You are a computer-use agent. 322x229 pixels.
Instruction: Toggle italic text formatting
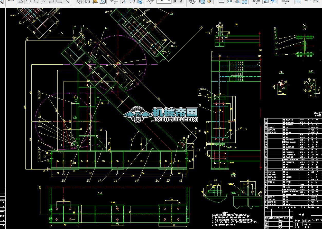[x=181, y=1]
